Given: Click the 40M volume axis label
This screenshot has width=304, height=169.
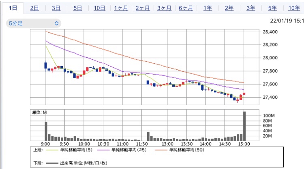Looking at the screenshot, I should pyautogui.click(x=268, y=131).
